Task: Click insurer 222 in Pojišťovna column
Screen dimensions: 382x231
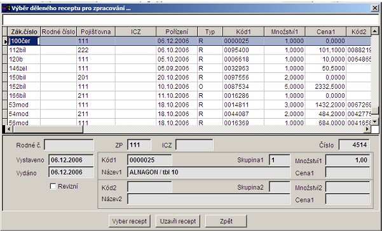Action: (83, 50)
